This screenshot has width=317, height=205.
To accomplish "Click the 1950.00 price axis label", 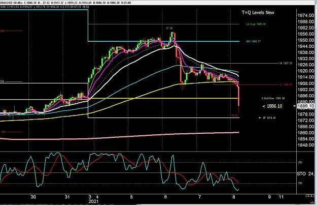I will tap(306, 40).
